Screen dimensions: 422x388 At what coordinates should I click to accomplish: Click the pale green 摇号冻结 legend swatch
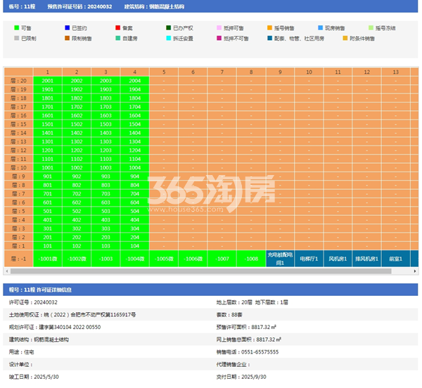[371, 27]
